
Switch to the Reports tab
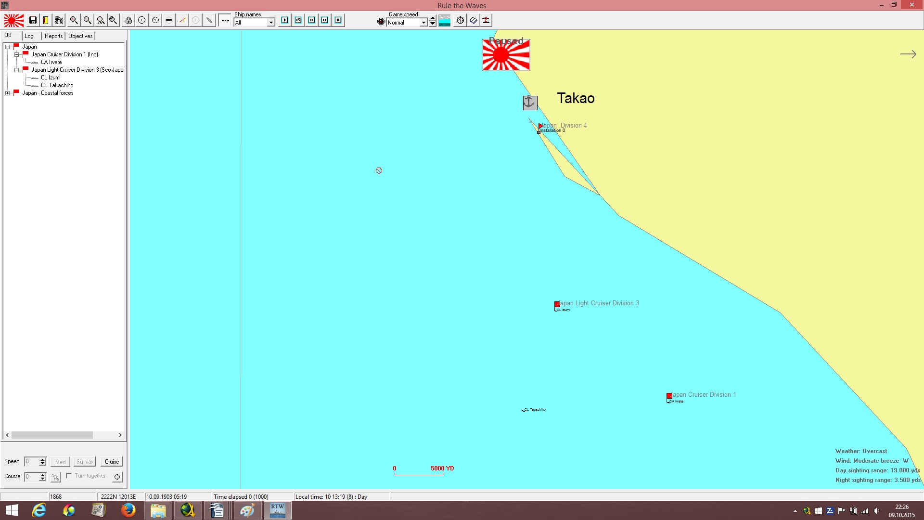coord(53,36)
